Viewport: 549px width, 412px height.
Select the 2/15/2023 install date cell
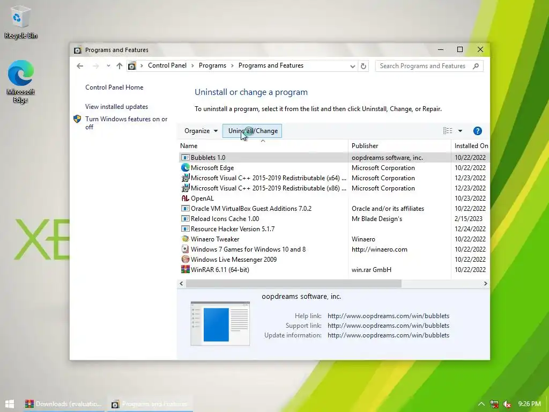point(469,219)
